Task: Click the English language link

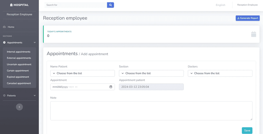Action: [220, 5]
